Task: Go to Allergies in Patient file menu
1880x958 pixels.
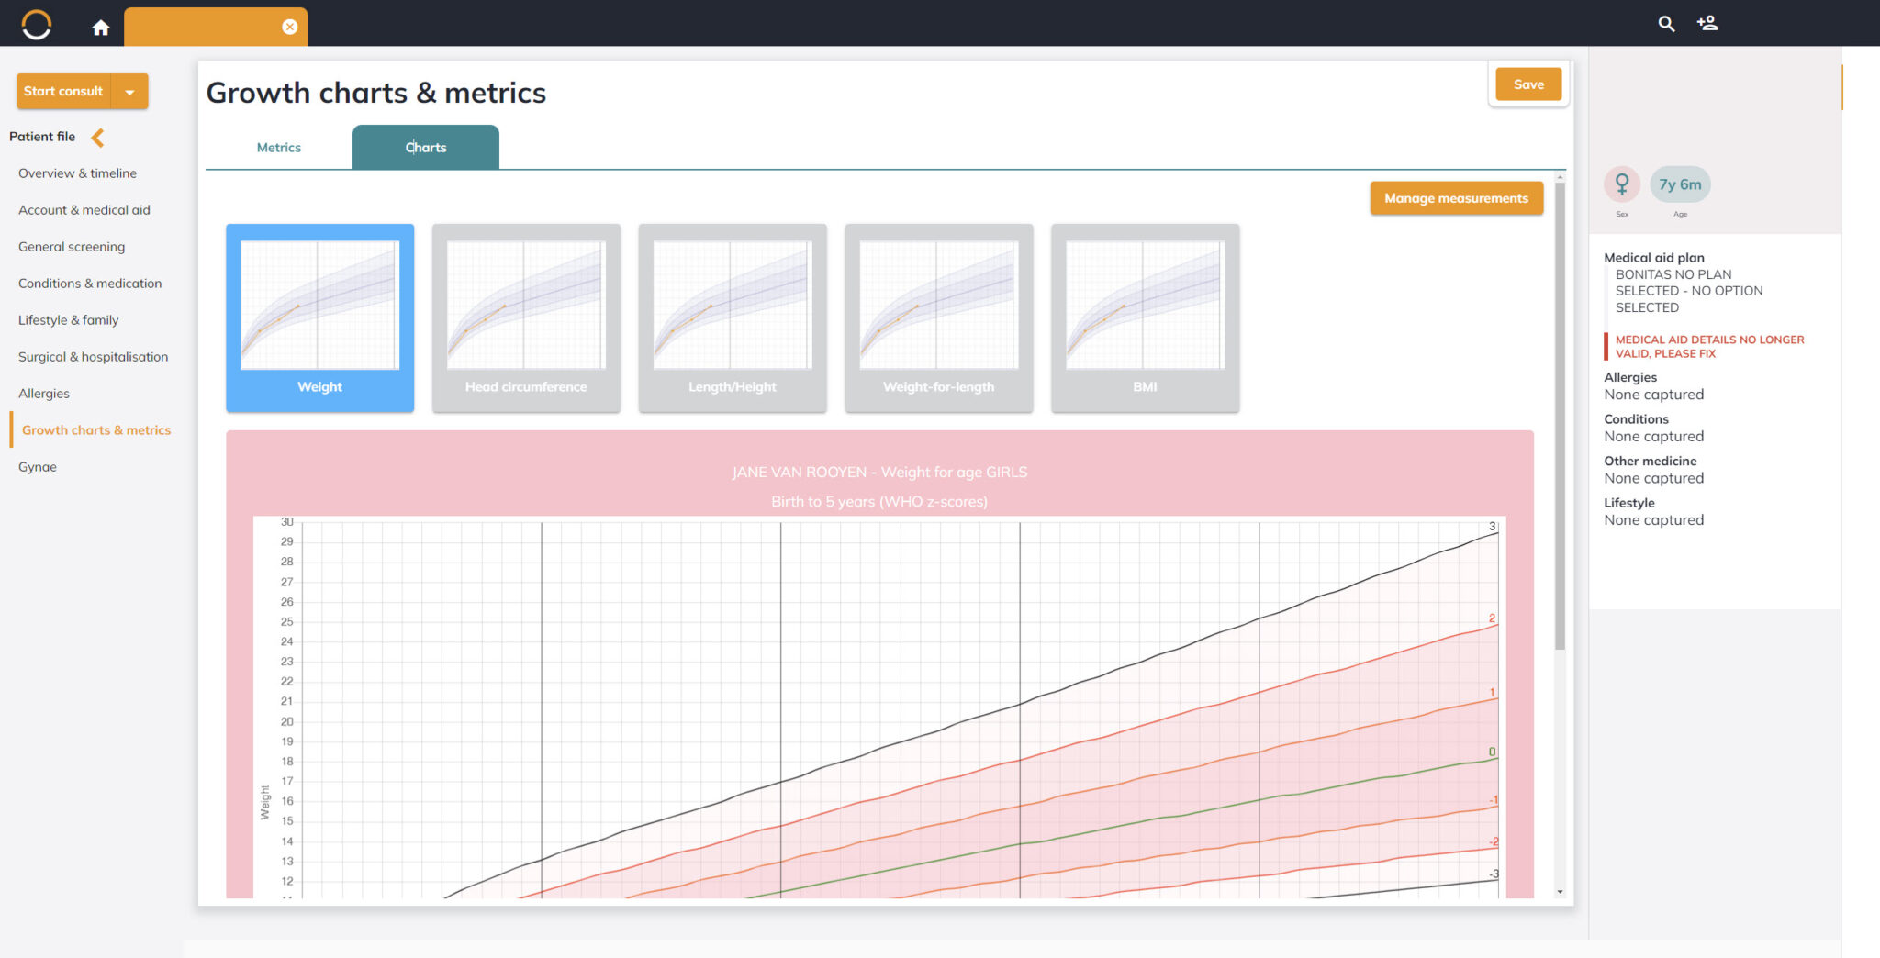Action: click(44, 394)
